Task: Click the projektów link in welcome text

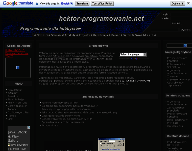Action: click(x=91, y=56)
